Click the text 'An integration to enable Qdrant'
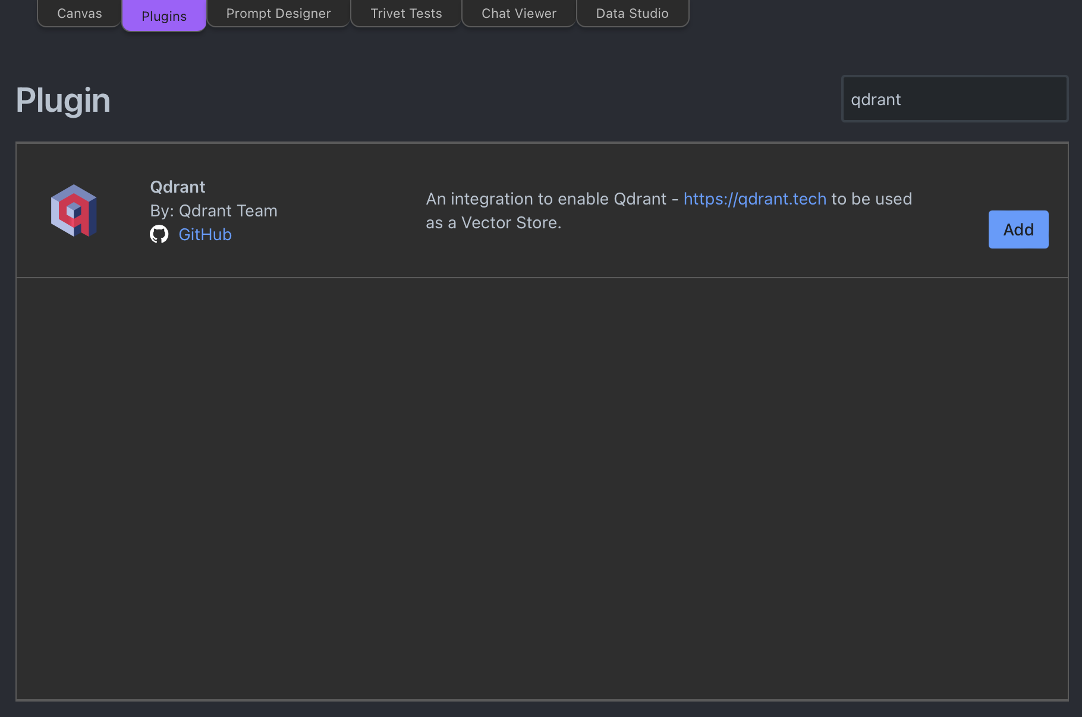Image resolution: width=1082 pixels, height=717 pixels. [546, 199]
